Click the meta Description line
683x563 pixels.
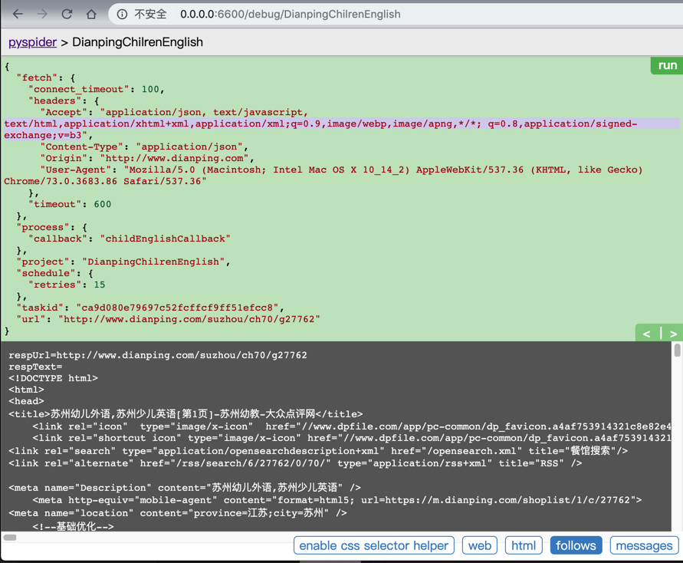point(185,487)
